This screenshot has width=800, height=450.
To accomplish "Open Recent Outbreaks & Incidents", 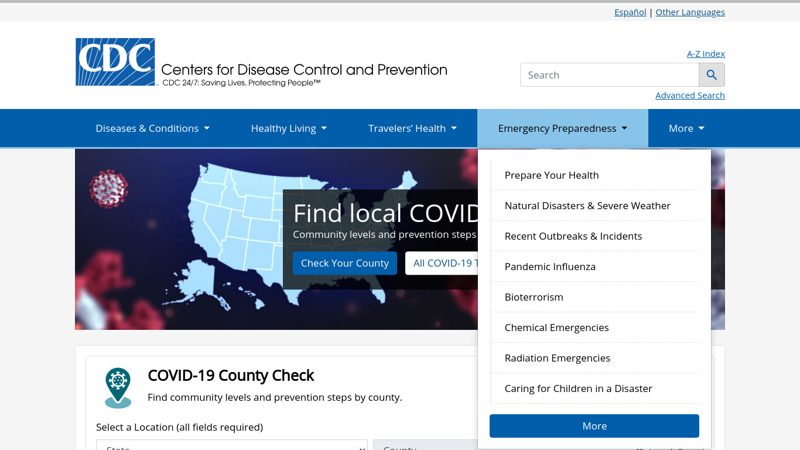I will pyautogui.click(x=596, y=236).
